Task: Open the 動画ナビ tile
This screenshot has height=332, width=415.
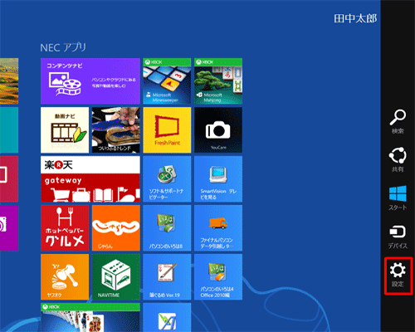Action: (x=65, y=130)
